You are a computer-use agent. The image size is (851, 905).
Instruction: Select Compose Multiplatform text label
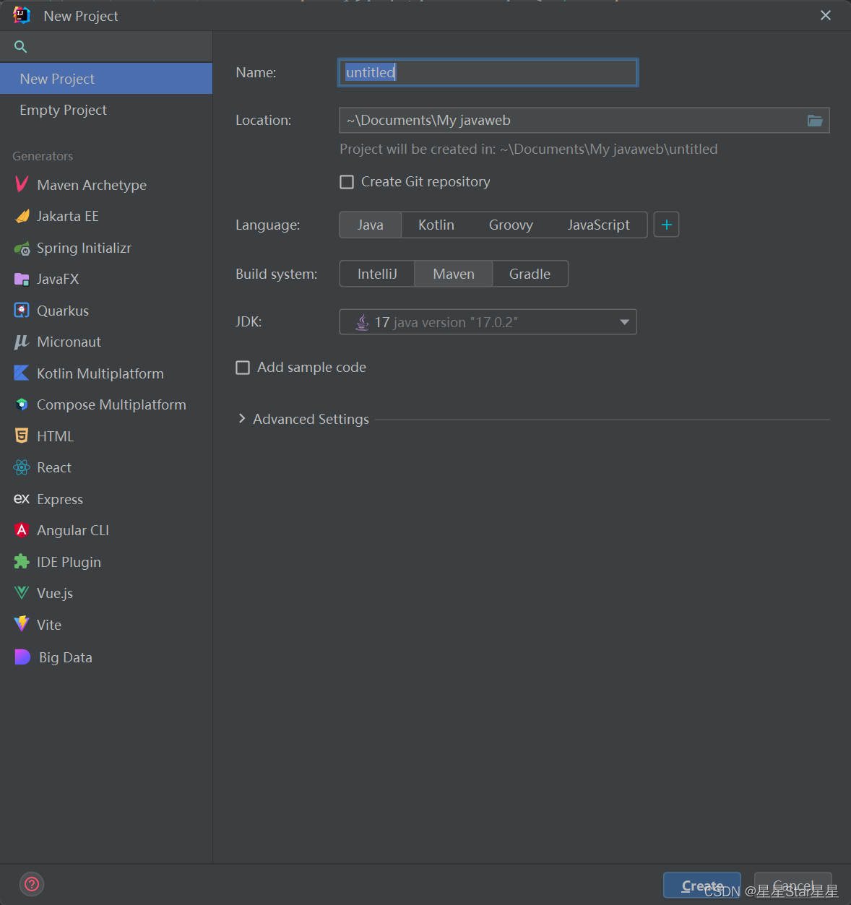[111, 404]
